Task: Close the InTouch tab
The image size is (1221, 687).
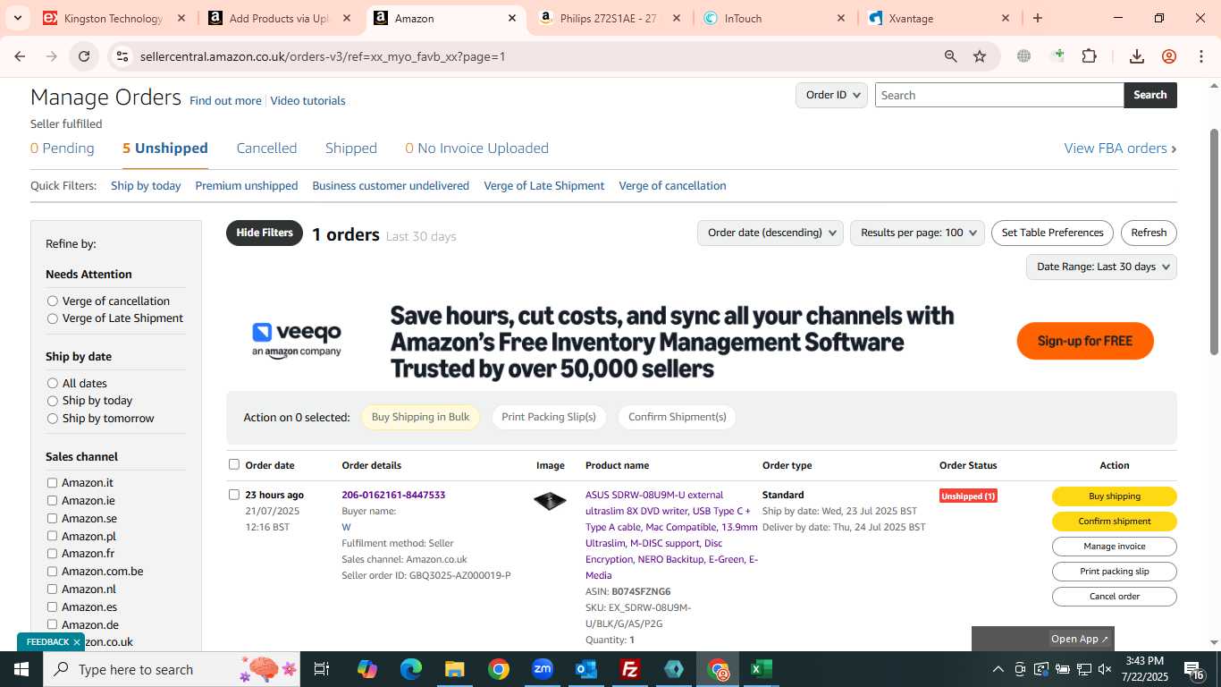Action: 841,18
